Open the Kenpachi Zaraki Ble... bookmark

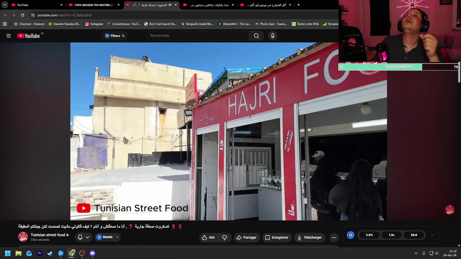197,24
